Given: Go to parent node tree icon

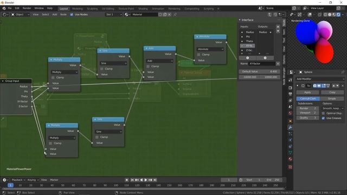Looking at the screenshot, I should tap(270, 15).
